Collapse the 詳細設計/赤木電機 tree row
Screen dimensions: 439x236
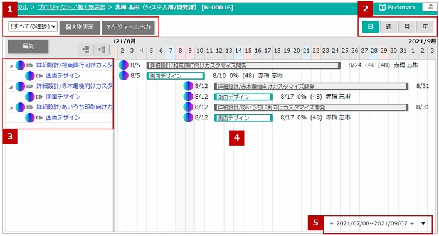tap(11, 87)
